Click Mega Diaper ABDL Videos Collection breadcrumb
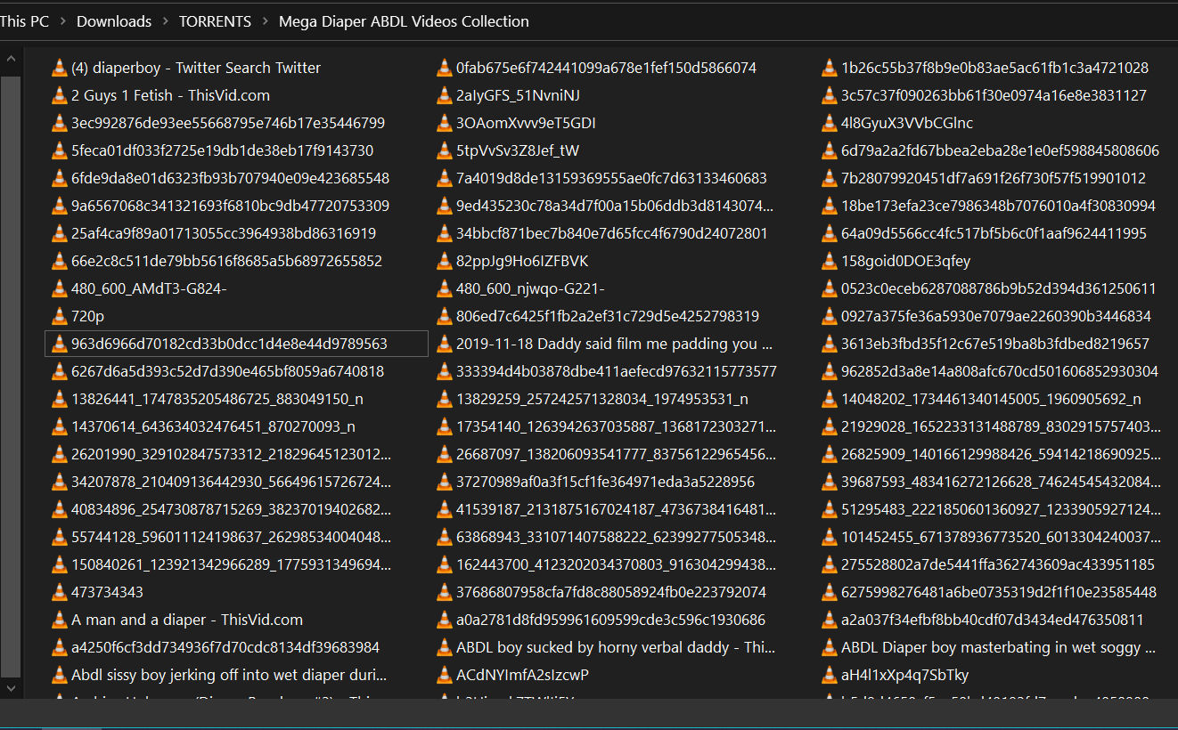The height and width of the screenshot is (730, 1178). tap(404, 21)
